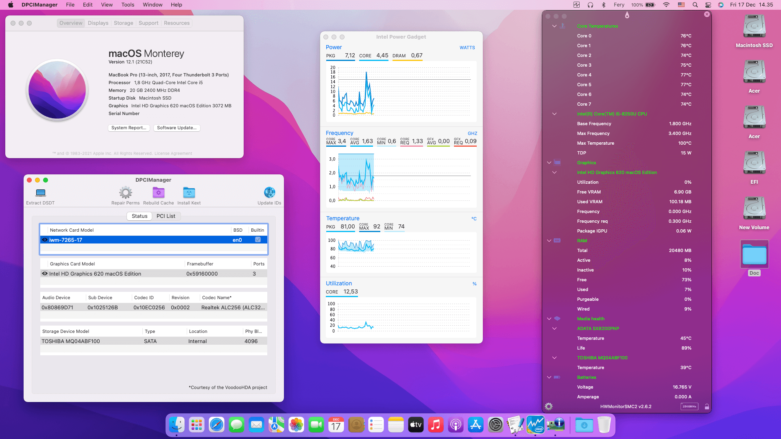Collapse the Core Temperatures group
This screenshot has height=439, width=781.
pyautogui.click(x=554, y=26)
